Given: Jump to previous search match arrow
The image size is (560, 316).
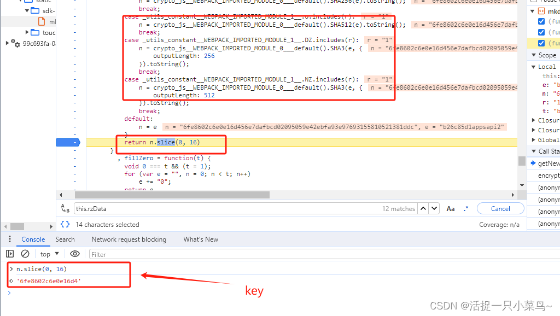Looking at the screenshot, I should 423,208.
